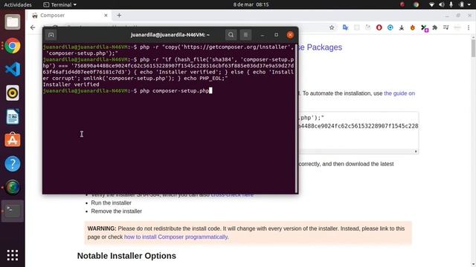Open LibreOffice Writer from dock
Image resolution: width=476 pixels, height=267 pixels.
tap(13, 116)
